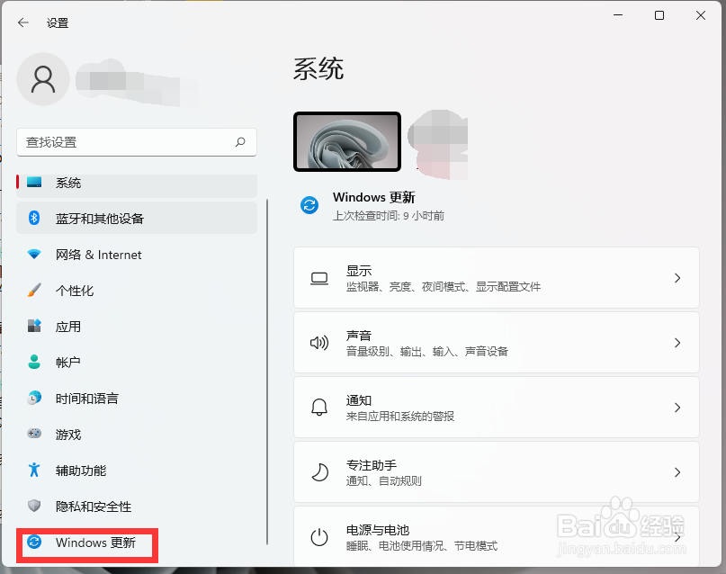The height and width of the screenshot is (574, 726).
Task: Click the 系统 page heading
Action: [318, 69]
